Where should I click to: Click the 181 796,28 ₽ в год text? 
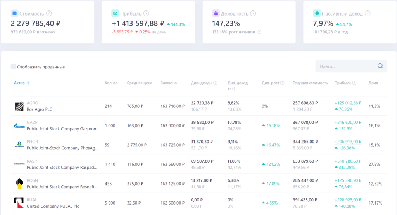click(330, 32)
